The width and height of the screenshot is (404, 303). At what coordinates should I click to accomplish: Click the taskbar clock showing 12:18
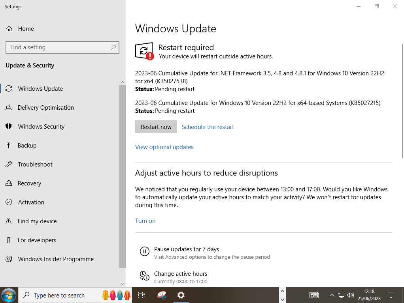[x=369, y=295]
